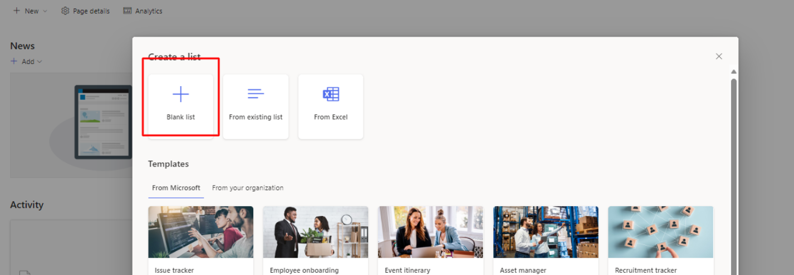
Task: Choose the Asset manager template
Action: [546, 241]
